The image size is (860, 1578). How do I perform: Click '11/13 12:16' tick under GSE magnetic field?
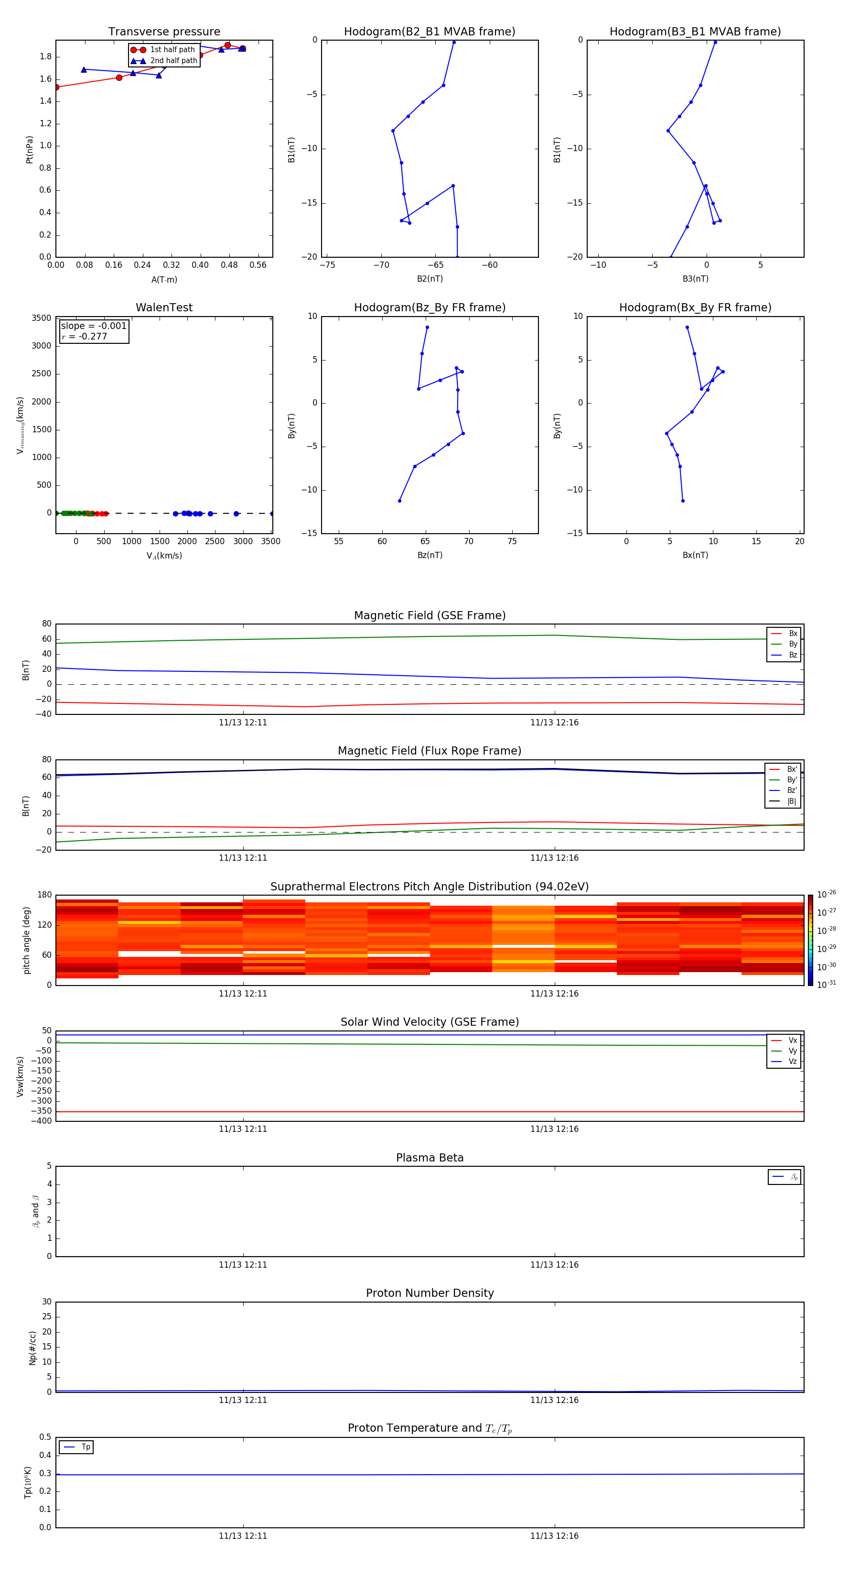555,723
